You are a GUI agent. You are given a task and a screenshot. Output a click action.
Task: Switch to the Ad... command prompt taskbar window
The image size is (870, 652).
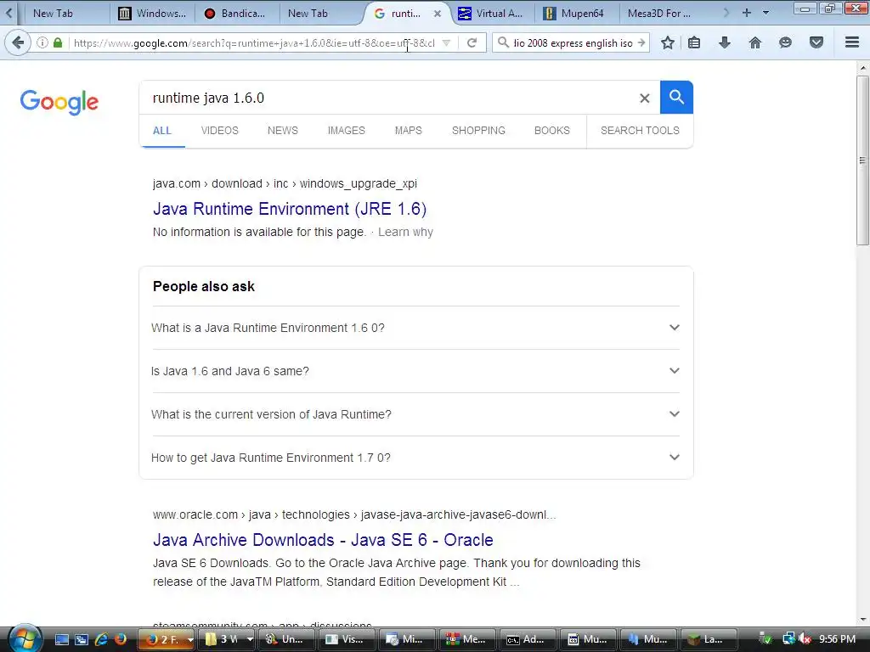[526, 639]
